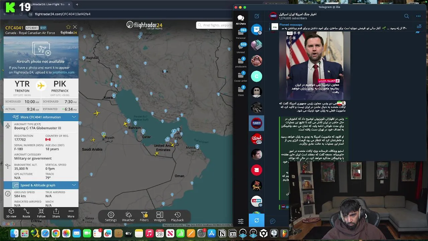The width and height of the screenshot is (428, 241).
Task: Collapse the Speed & Altitude graph section
Action: coord(41,185)
